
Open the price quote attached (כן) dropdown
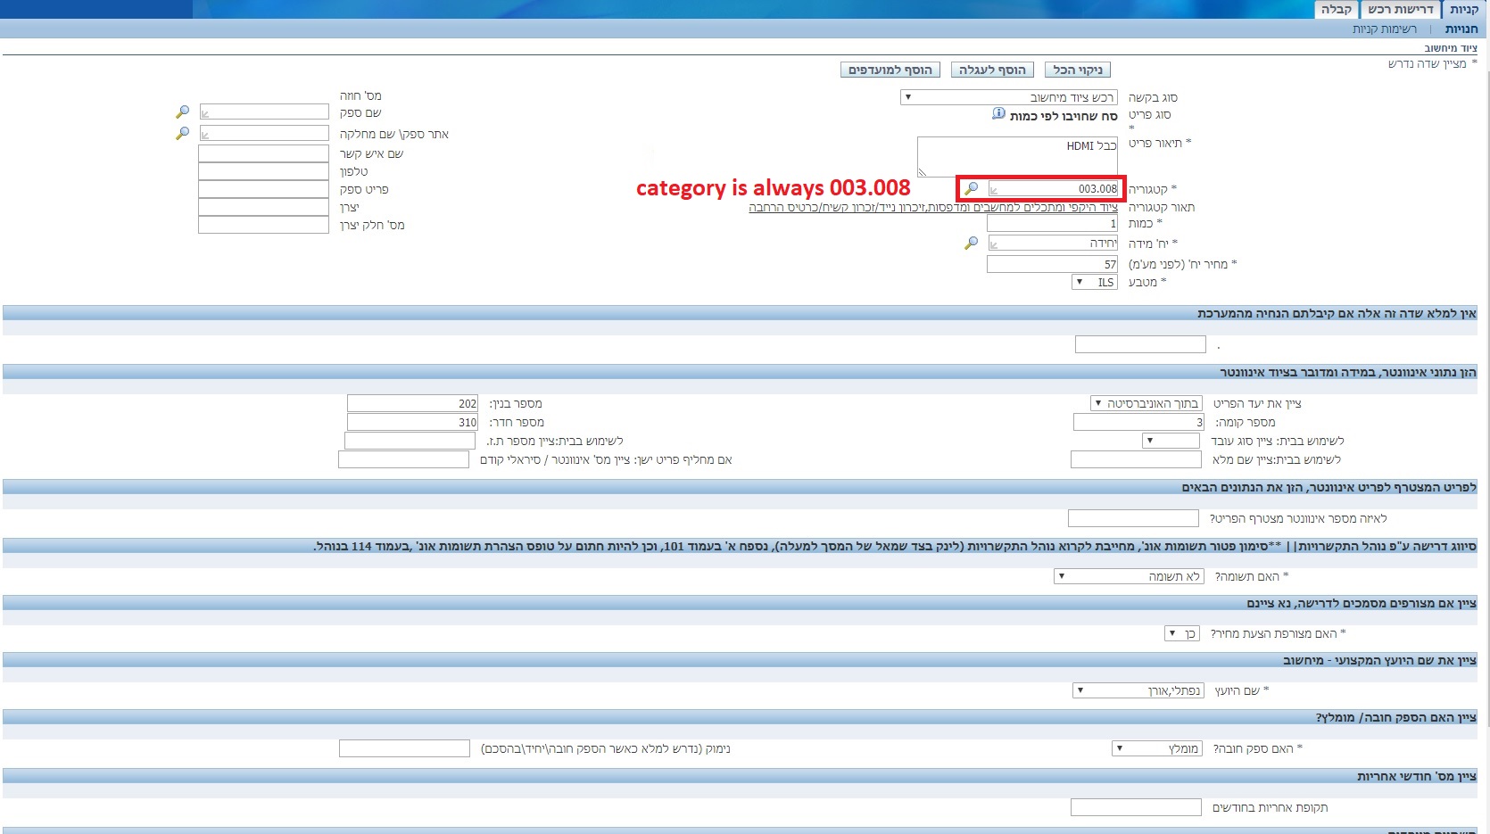tap(1171, 633)
